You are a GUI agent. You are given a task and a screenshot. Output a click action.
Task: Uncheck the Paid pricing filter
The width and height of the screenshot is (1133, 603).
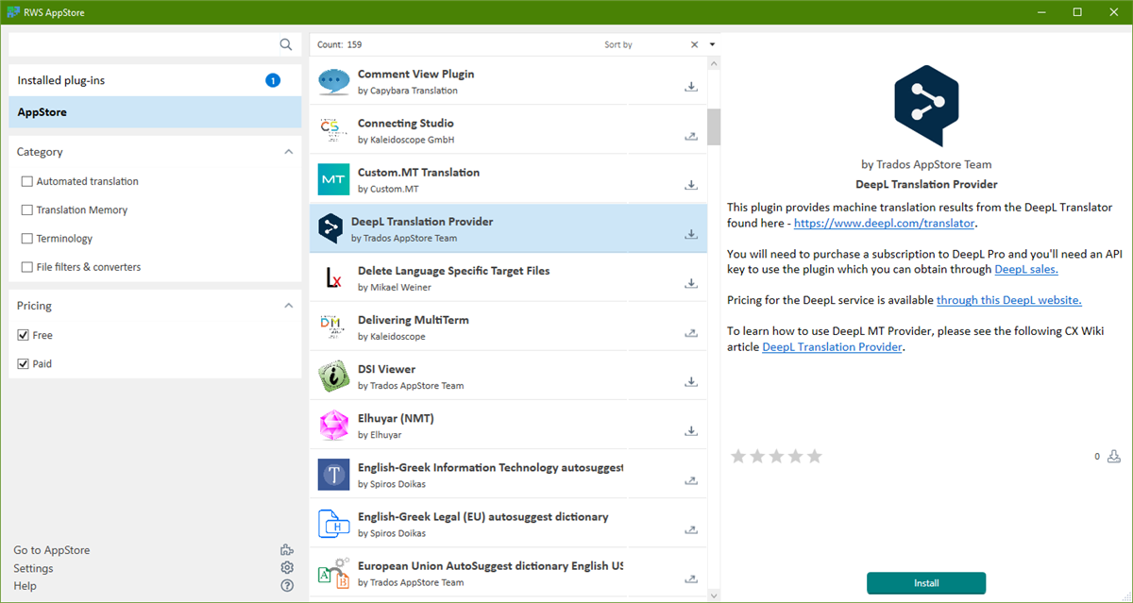27,363
